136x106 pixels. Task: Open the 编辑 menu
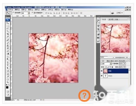click(x=17, y=10)
